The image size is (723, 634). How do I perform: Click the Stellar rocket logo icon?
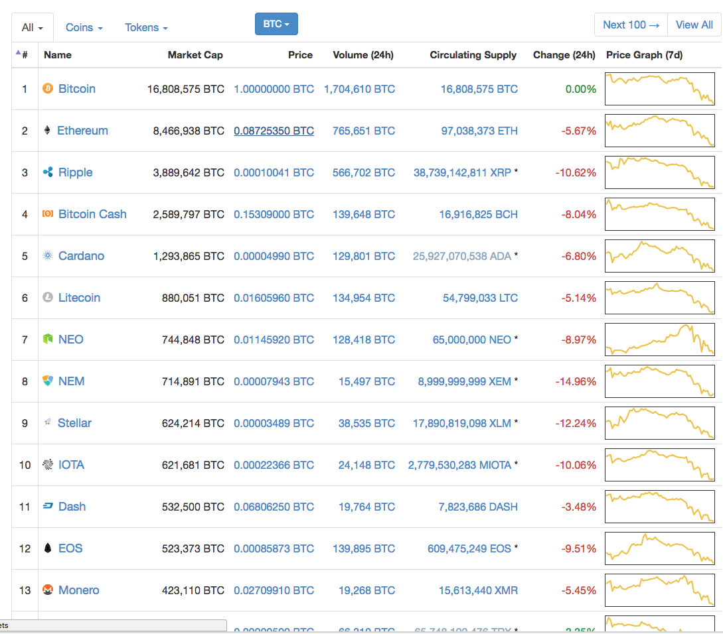(47, 422)
